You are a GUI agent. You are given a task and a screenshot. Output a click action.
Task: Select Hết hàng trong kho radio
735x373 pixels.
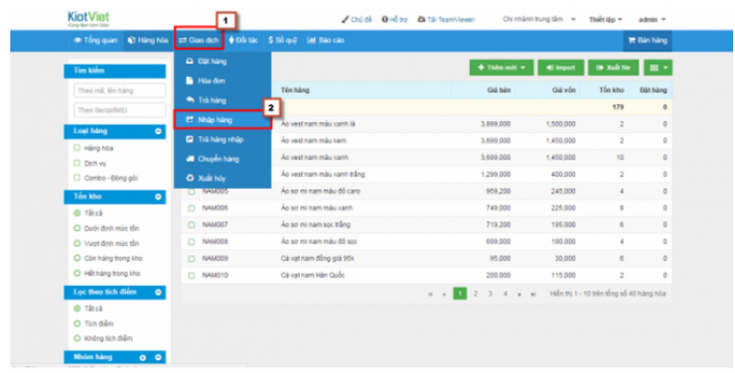tap(77, 274)
